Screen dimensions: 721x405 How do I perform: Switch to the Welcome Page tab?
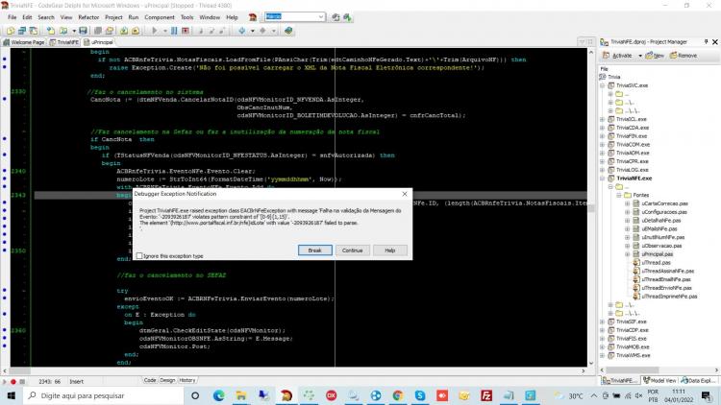click(x=24, y=42)
